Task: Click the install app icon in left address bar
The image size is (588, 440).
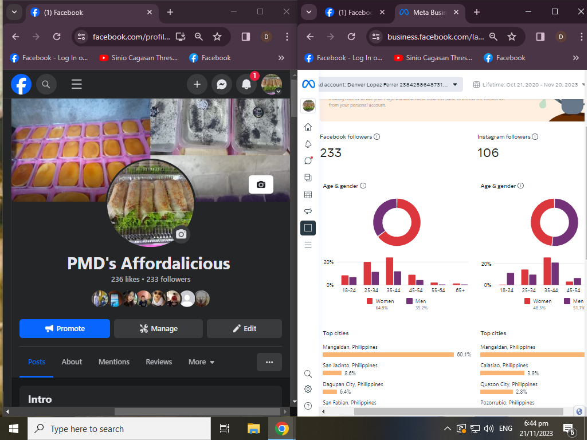Action: [181, 37]
